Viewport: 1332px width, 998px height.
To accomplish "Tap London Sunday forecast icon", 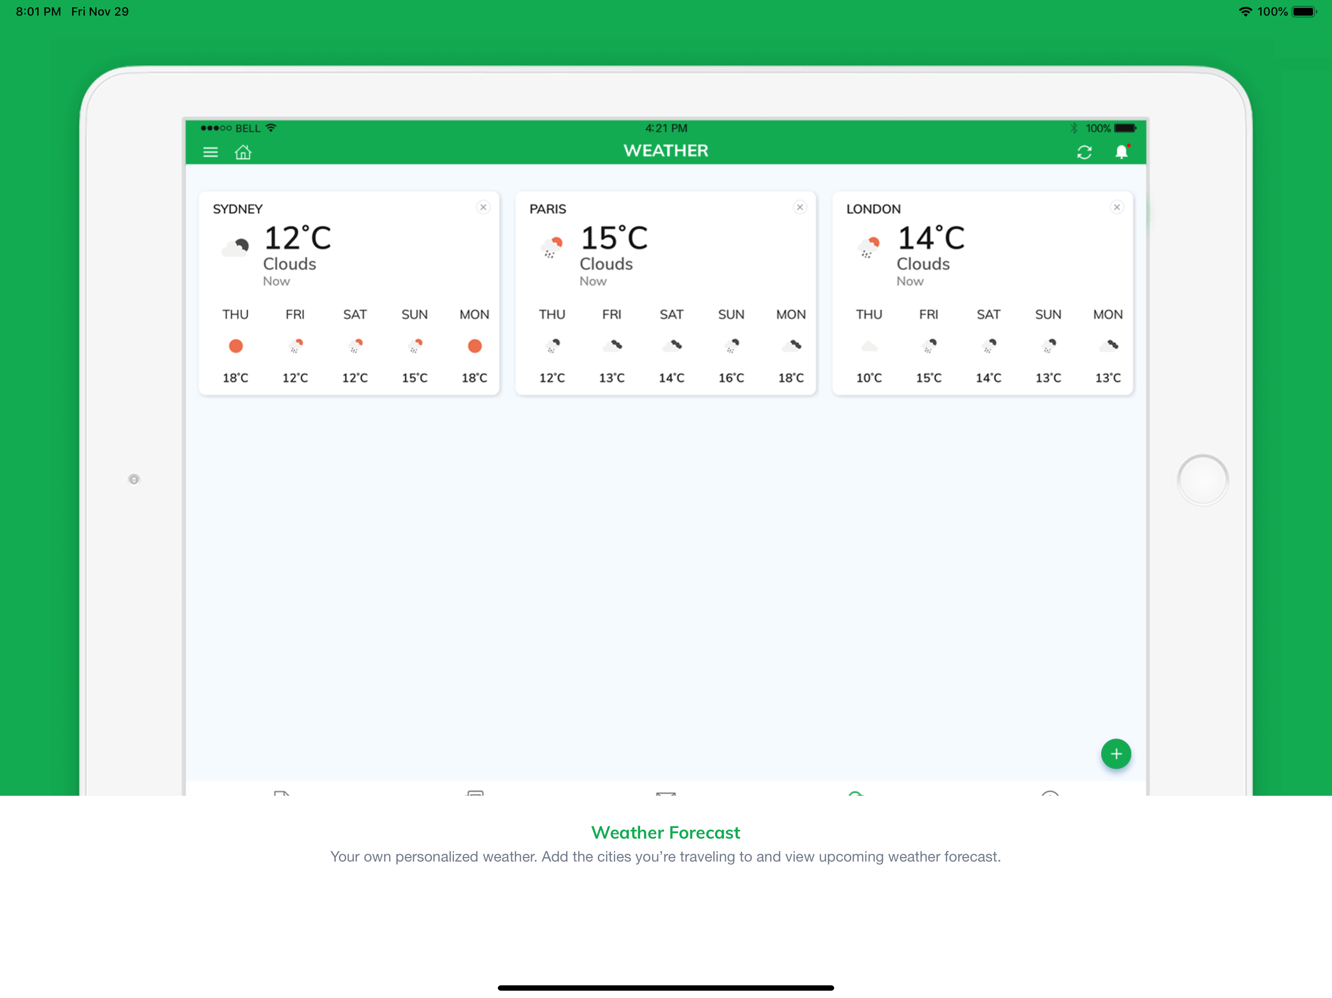I will (1048, 346).
